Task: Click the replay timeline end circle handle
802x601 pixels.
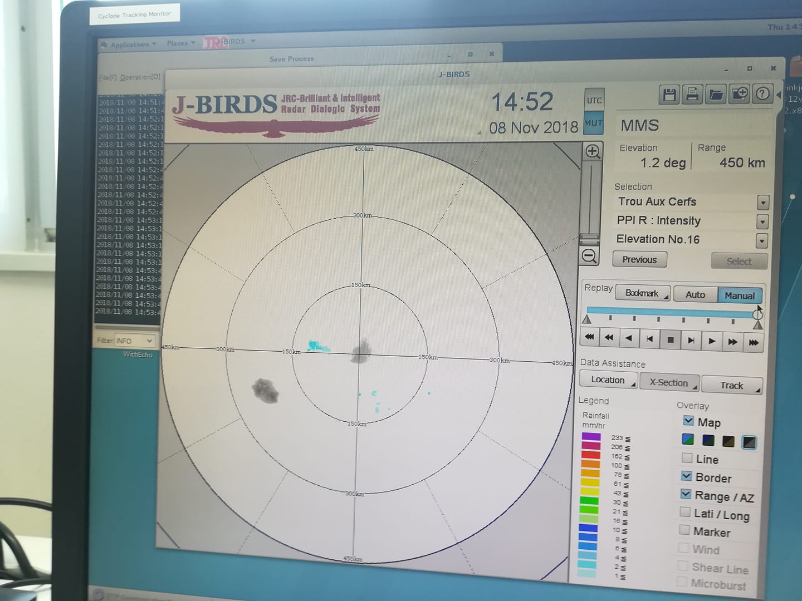Action: [x=757, y=314]
